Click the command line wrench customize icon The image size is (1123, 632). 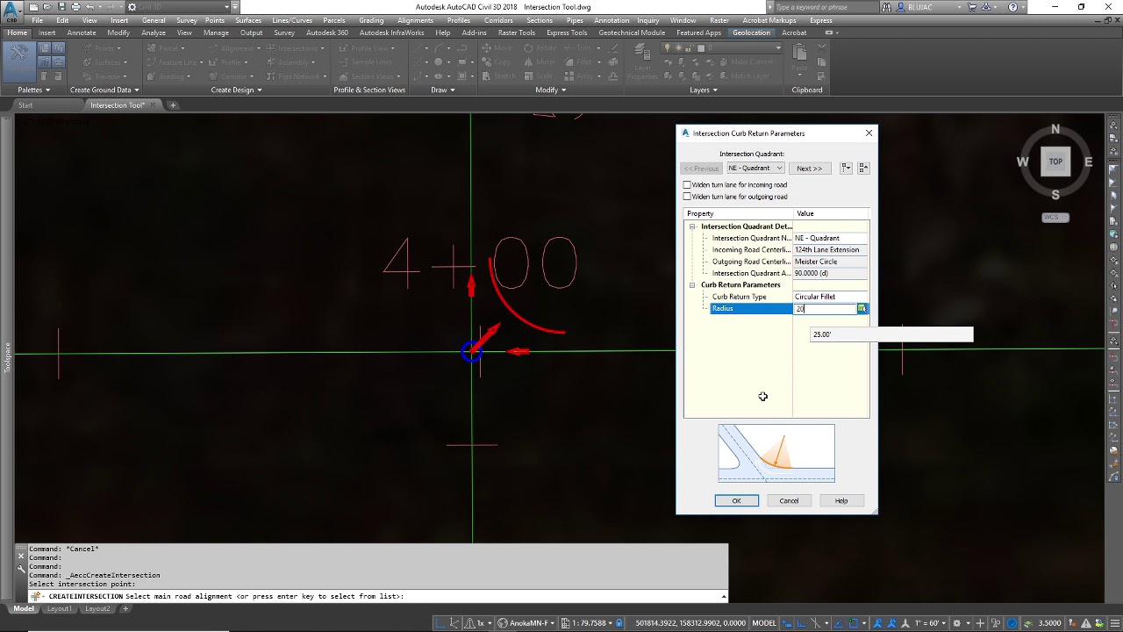21,568
